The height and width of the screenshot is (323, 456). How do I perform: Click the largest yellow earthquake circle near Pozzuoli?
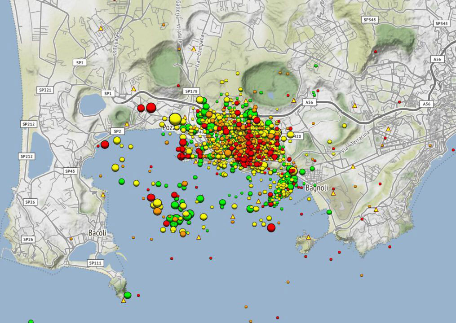175,119
